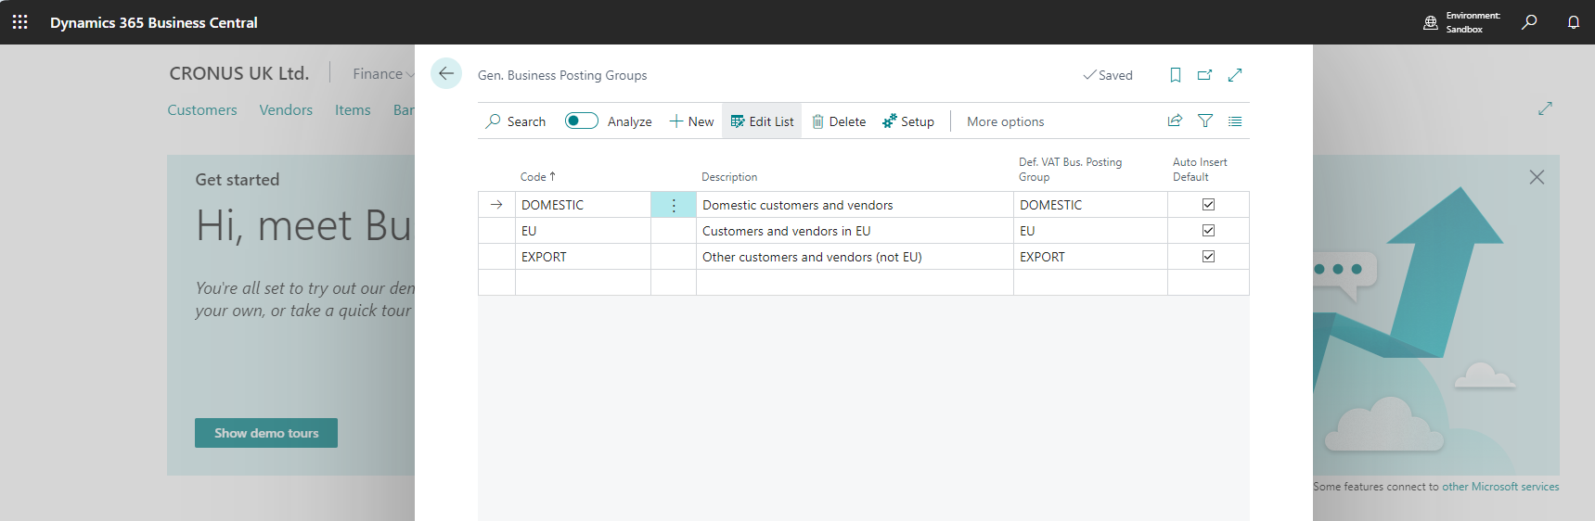This screenshot has width=1595, height=521.
Task: Click the EU VAT posting group cell
Action: [1090, 231]
